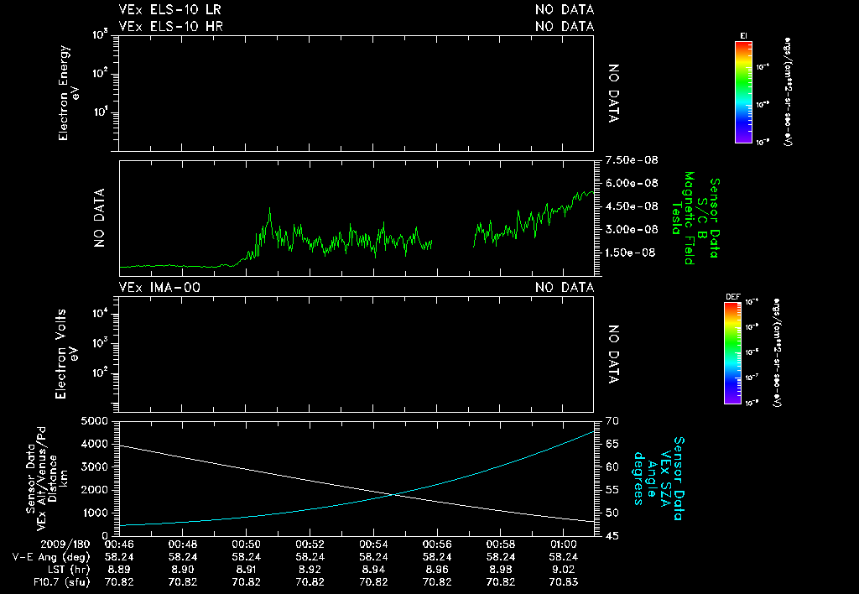
Task: Click the EI electron color bar
Action: [x=743, y=92]
